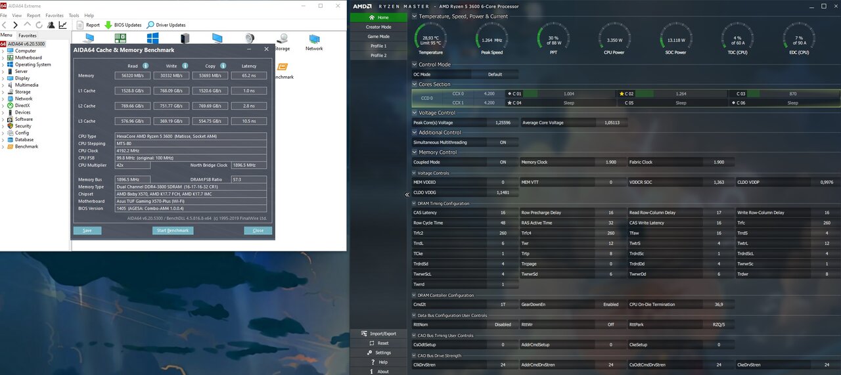This screenshot has height=375, width=841.
Task: Click the star icon beside core C 02
Action: click(x=622, y=94)
